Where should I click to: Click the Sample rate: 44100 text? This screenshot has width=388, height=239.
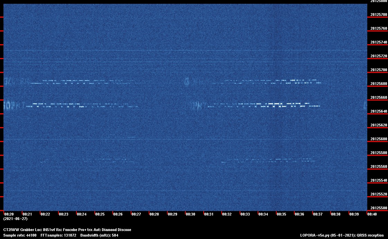tap(20, 236)
